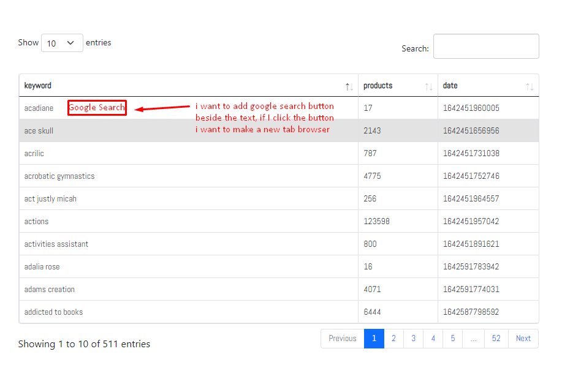Jump to last page 52

tap(496, 339)
